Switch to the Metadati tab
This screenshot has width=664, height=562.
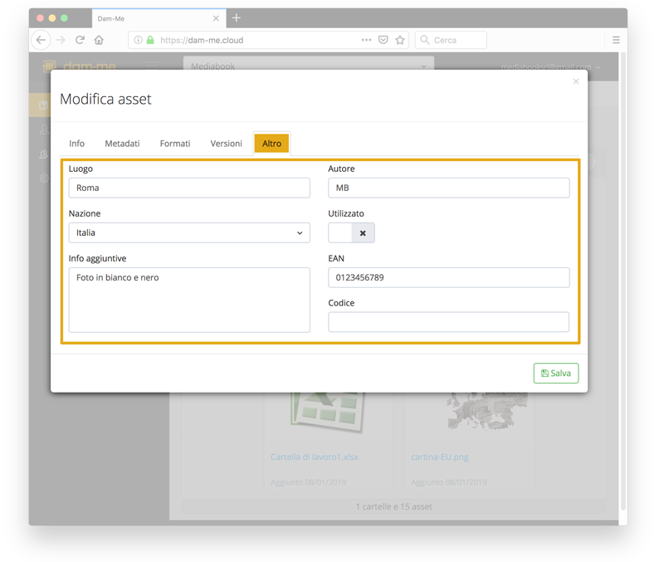[x=122, y=144]
